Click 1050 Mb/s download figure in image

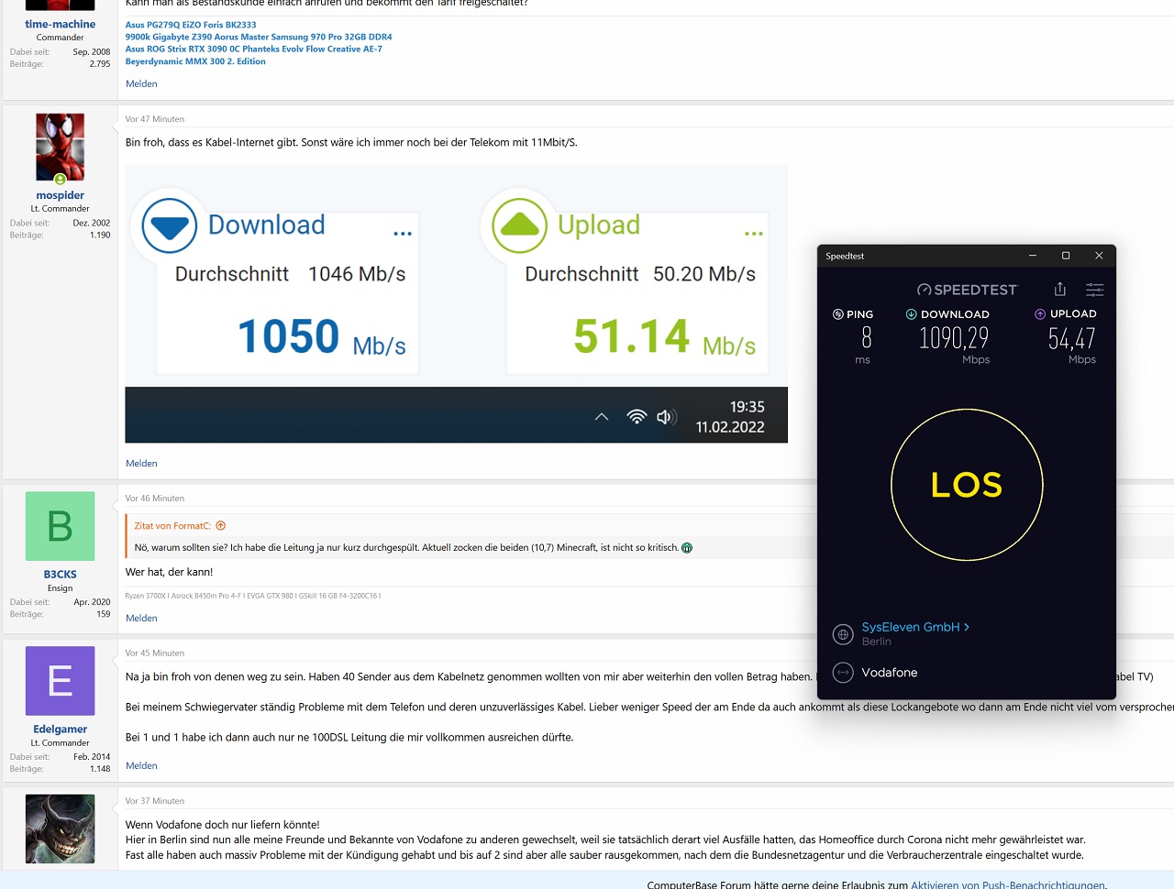[x=322, y=336]
